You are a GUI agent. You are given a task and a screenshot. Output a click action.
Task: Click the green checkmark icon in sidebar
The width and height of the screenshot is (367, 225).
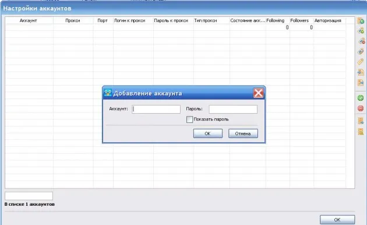(361, 98)
